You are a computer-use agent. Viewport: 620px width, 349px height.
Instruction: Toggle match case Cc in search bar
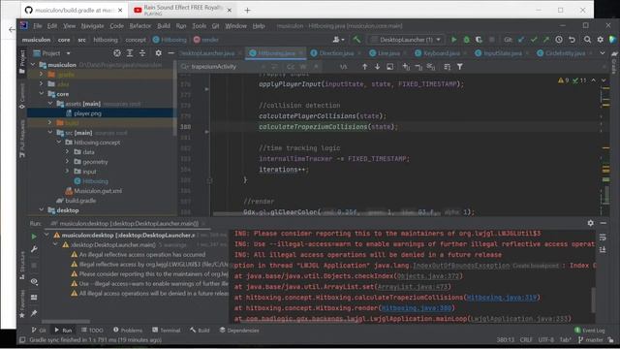point(291,67)
